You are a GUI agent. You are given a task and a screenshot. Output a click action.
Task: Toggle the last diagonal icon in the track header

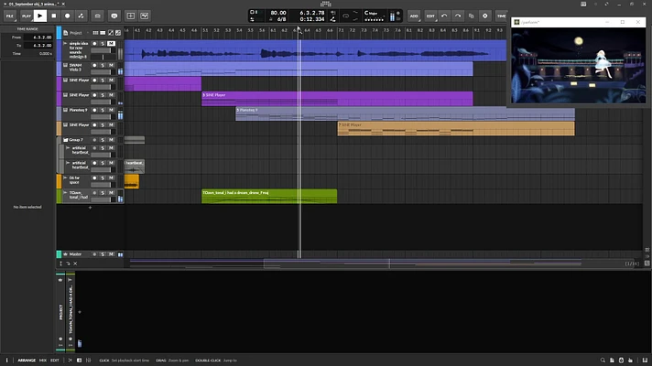(118, 33)
